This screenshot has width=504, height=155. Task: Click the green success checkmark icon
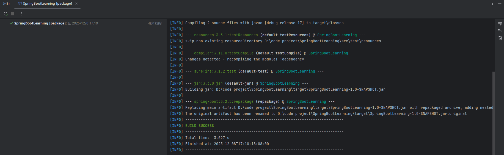(11, 23)
